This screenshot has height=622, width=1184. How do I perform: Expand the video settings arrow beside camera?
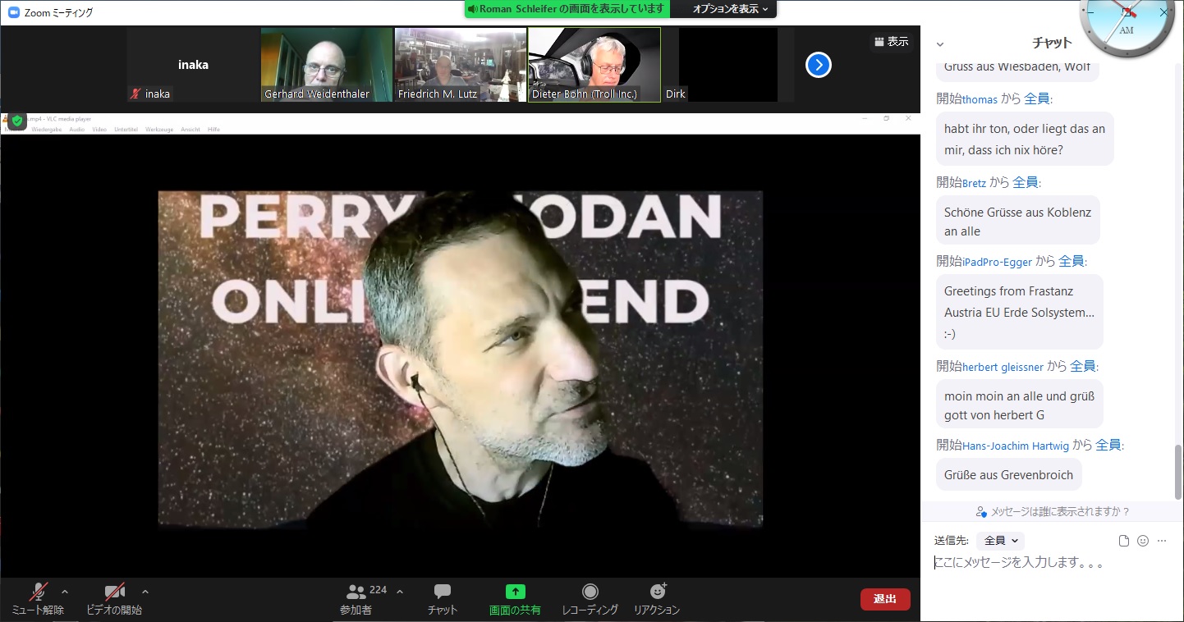(145, 592)
